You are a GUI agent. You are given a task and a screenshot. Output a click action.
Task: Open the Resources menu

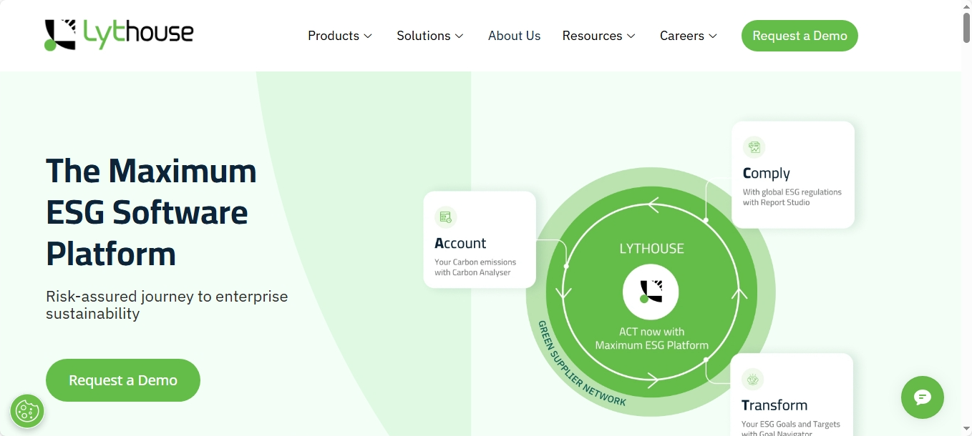598,36
